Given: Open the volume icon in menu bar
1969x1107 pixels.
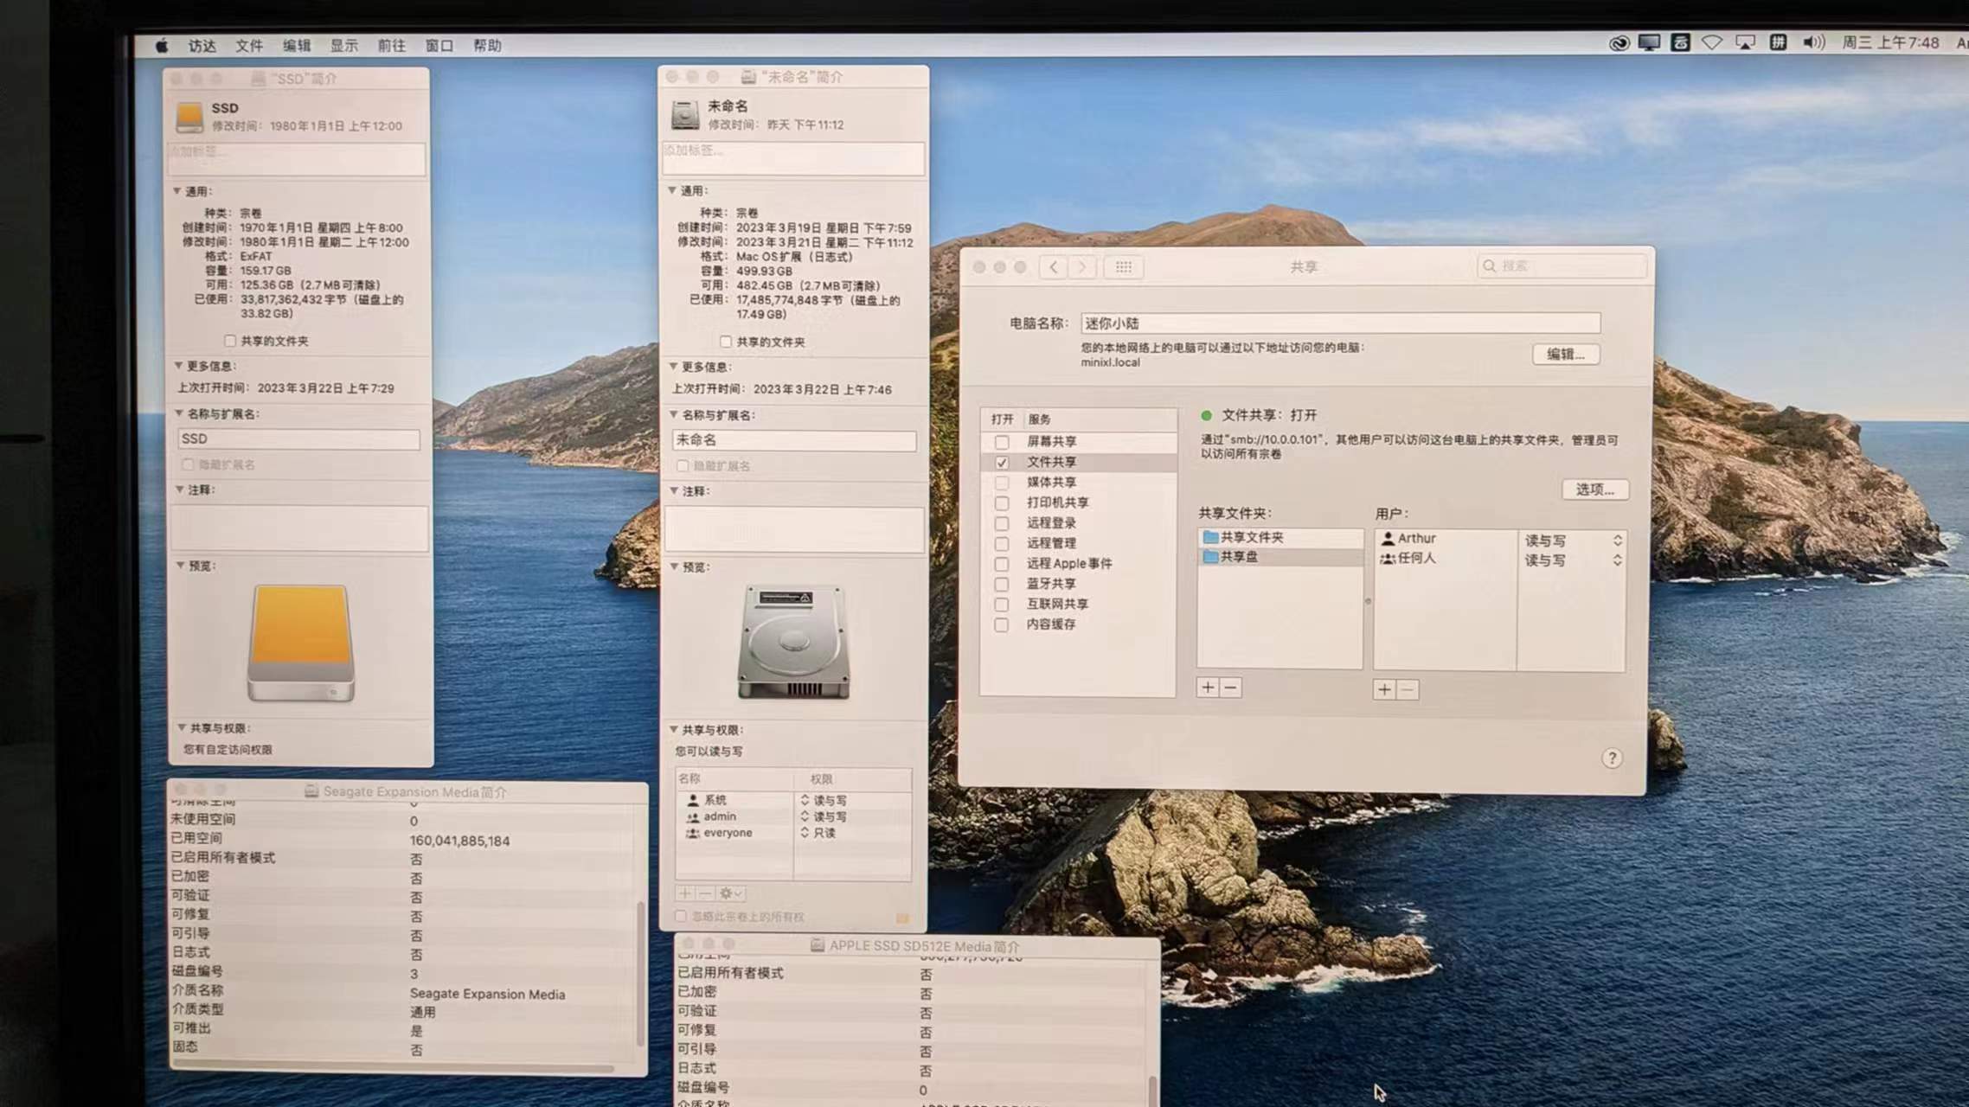Looking at the screenshot, I should (1813, 43).
